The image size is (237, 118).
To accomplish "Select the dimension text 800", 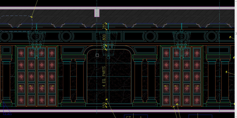I will point(104,37).
